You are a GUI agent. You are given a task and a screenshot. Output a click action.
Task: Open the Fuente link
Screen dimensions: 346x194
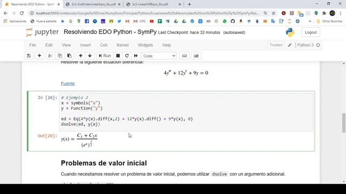68,84
